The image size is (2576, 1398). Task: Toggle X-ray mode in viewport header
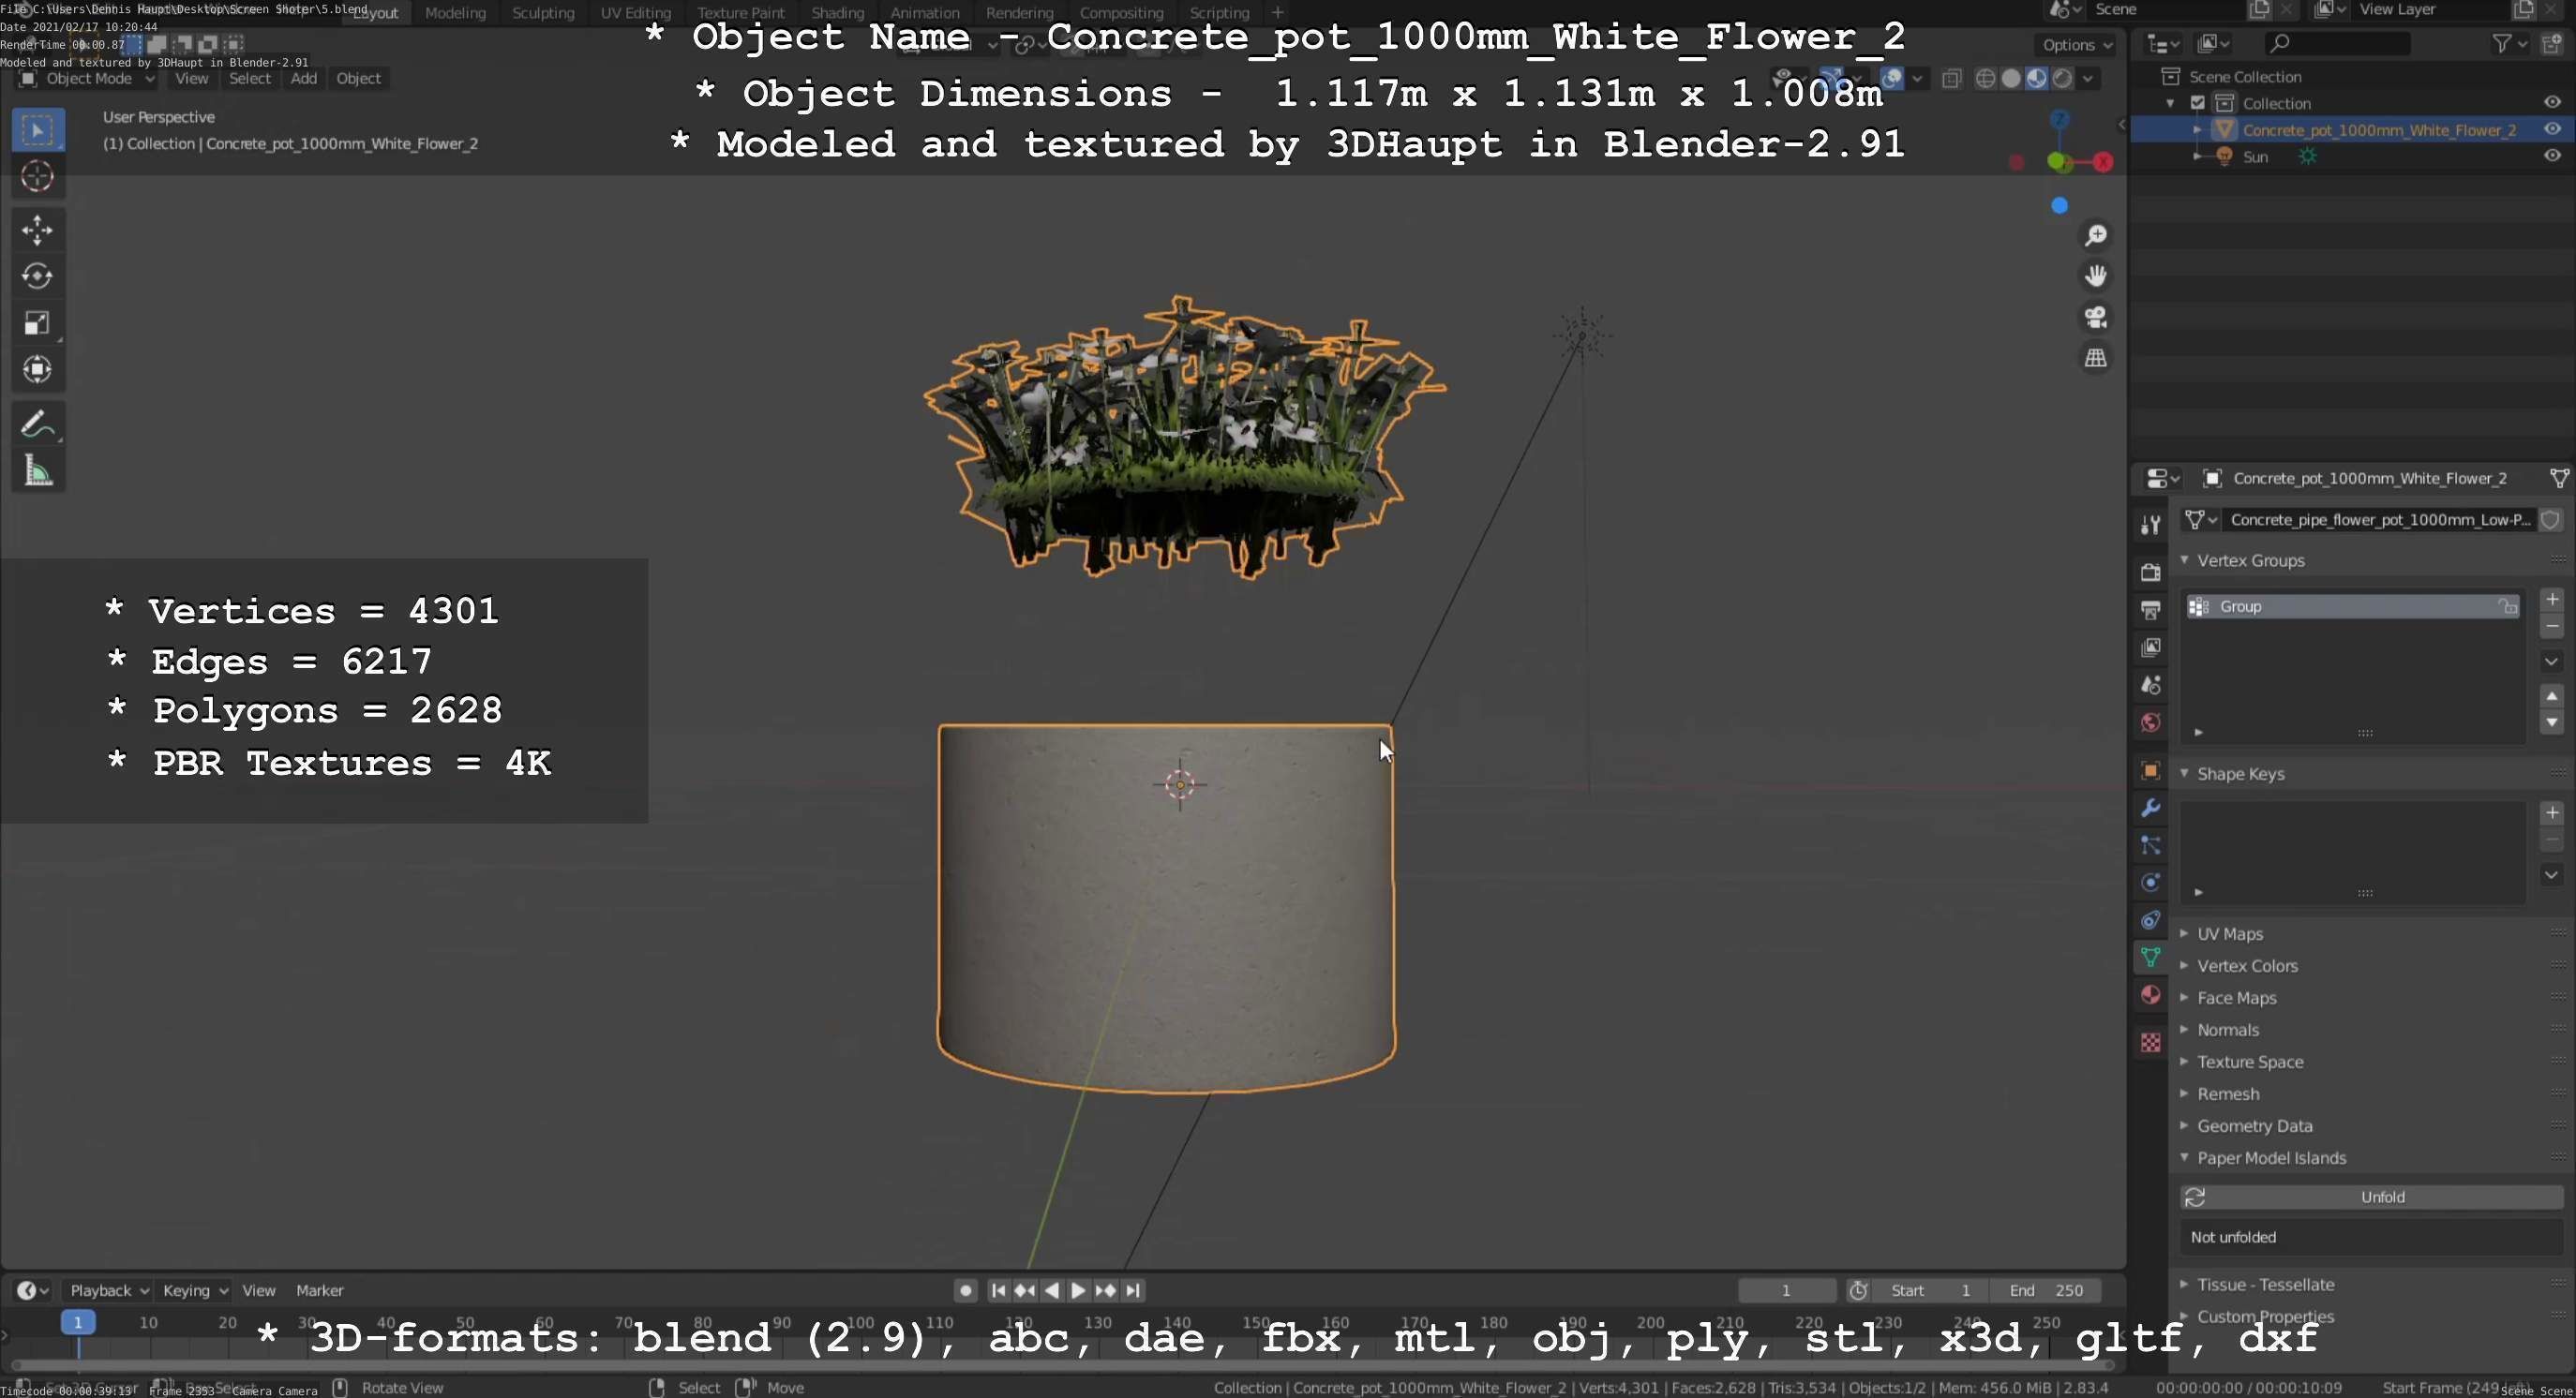coord(1951,78)
